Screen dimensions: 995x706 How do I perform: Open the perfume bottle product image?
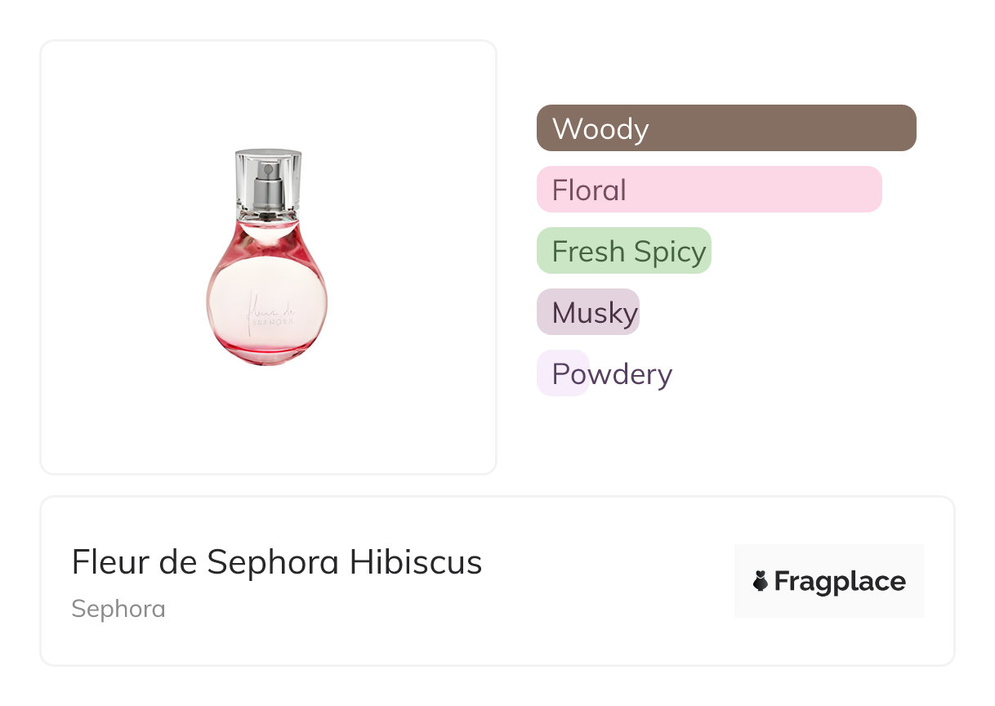tap(268, 257)
